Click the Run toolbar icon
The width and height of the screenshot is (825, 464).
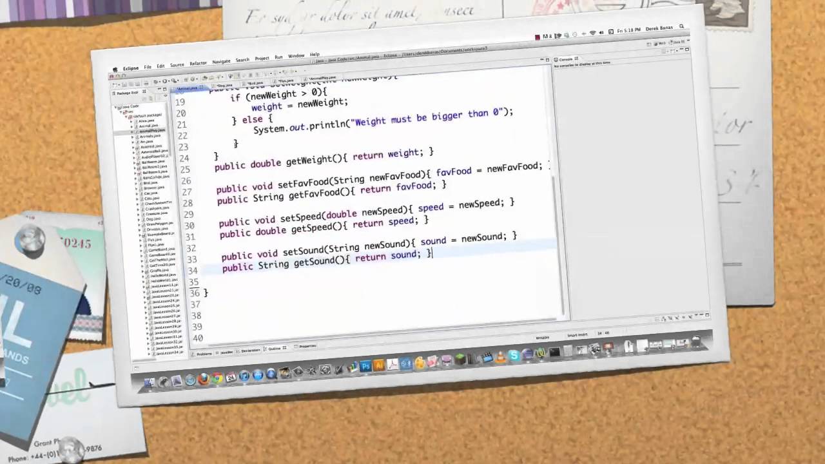pos(164,81)
